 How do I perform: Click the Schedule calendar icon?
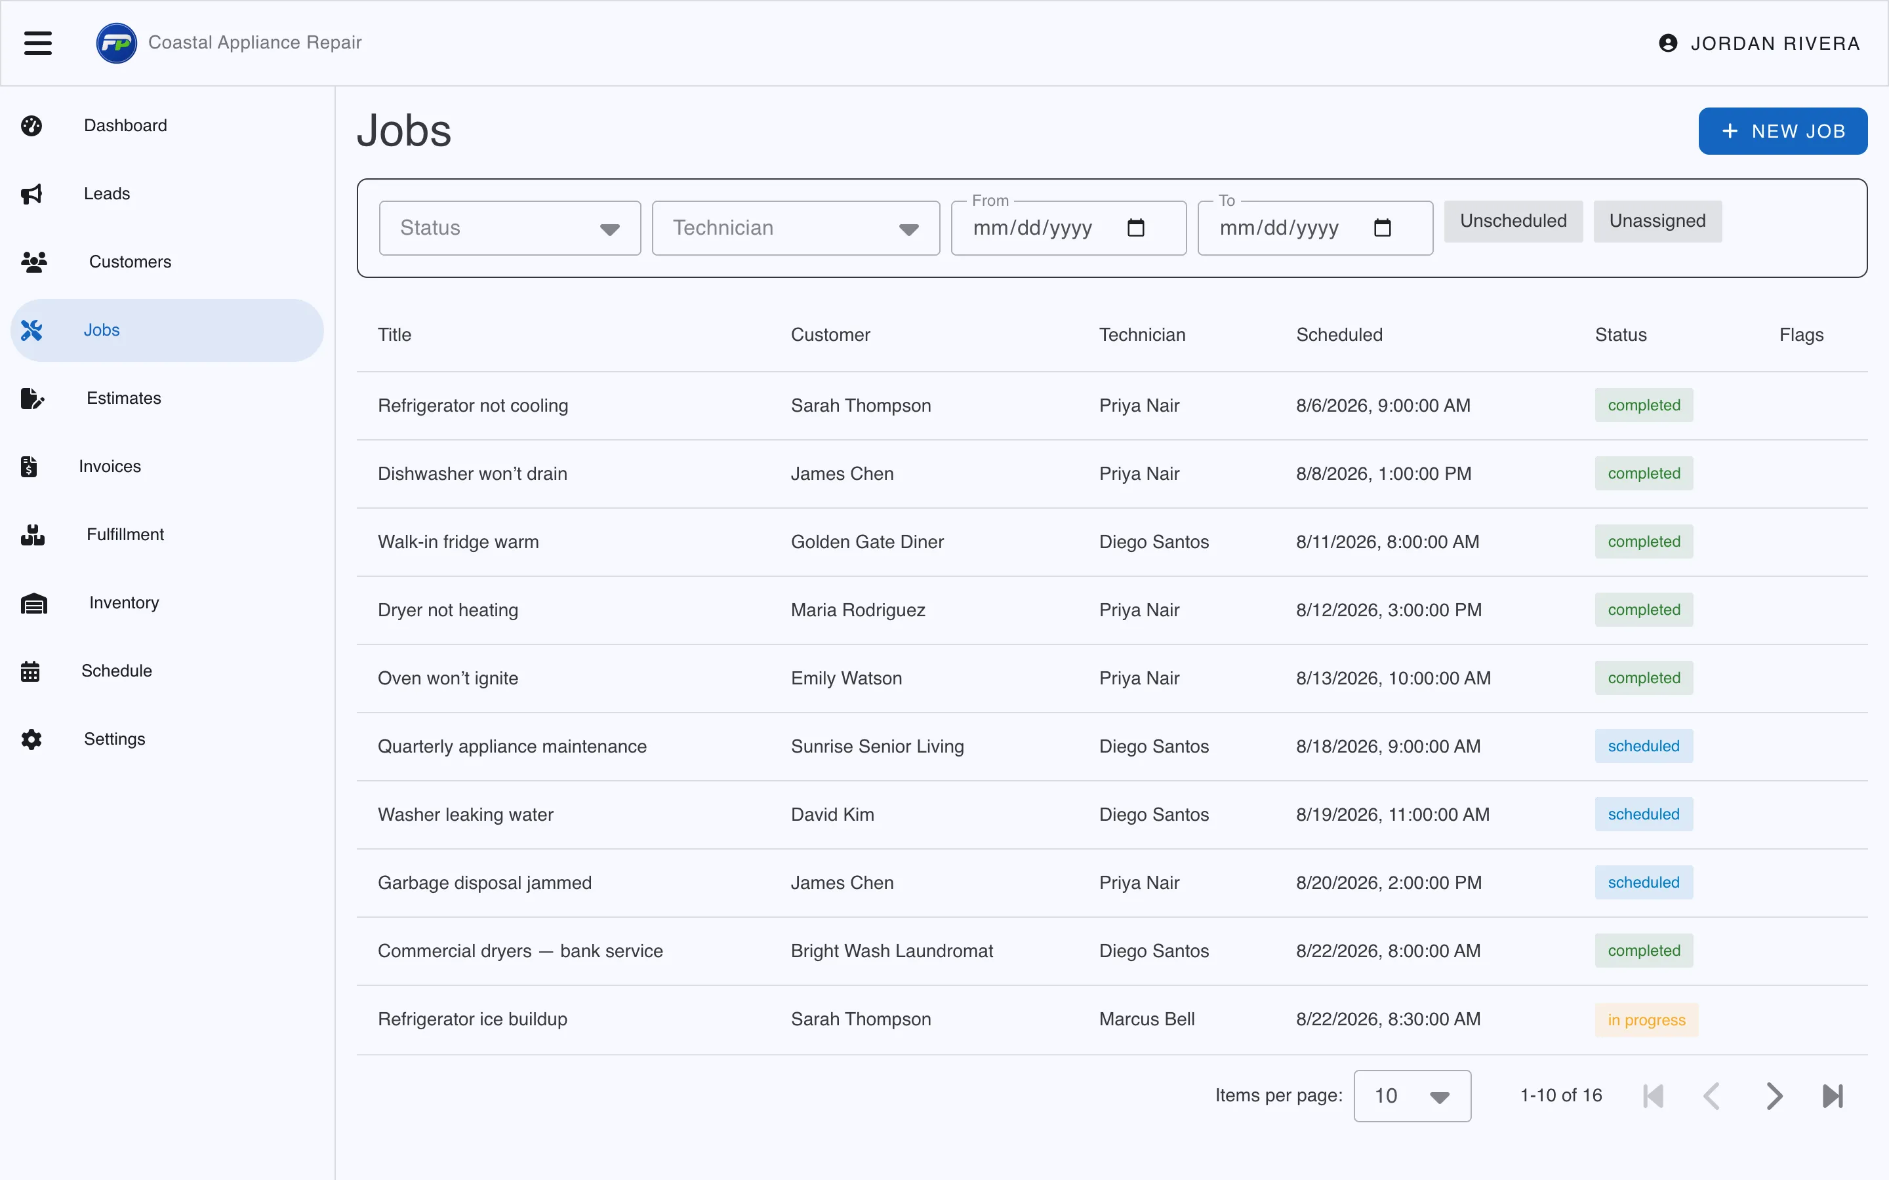tap(30, 671)
